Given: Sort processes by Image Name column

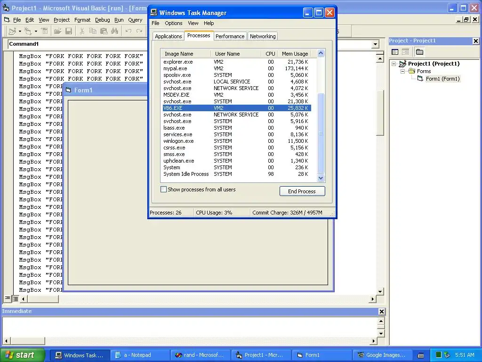Looking at the screenshot, I should pyautogui.click(x=185, y=54).
